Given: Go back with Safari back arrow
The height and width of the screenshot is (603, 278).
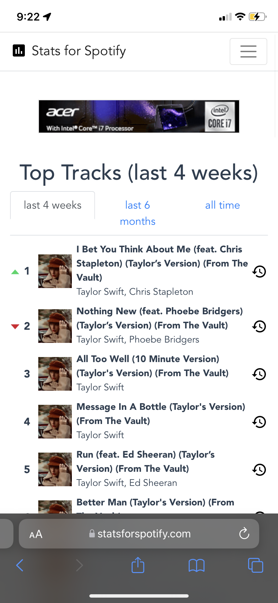Looking at the screenshot, I should [20, 565].
